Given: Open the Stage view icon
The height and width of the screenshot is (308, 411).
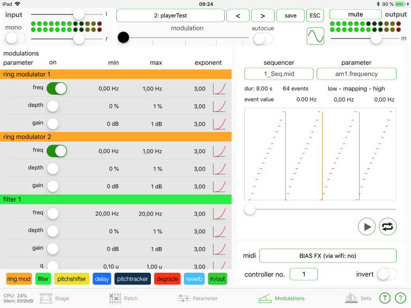Looking at the screenshot, I should [46, 298].
